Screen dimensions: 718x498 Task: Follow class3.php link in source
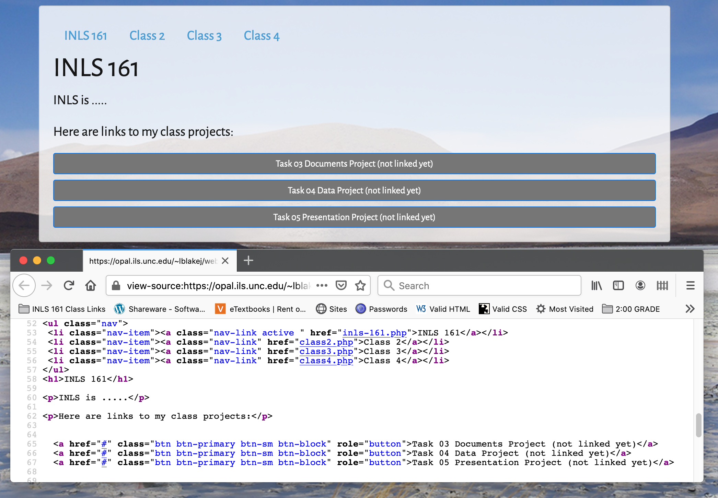click(326, 351)
